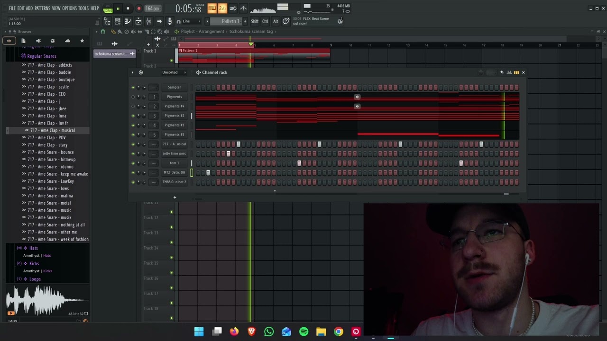Screen dimensions: 607x341
Task: Toggle the snap magnet in Playlist
Action: coord(102,32)
